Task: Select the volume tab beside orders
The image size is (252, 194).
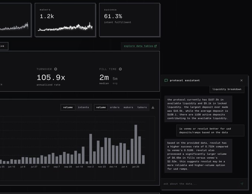Action: point(101,107)
